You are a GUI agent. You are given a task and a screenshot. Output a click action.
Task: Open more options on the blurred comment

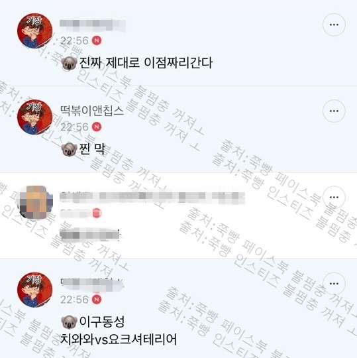pyautogui.click(x=334, y=198)
